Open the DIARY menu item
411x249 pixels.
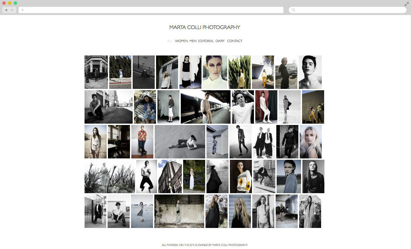click(220, 41)
